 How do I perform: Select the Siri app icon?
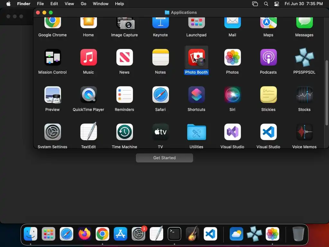click(x=233, y=95)
